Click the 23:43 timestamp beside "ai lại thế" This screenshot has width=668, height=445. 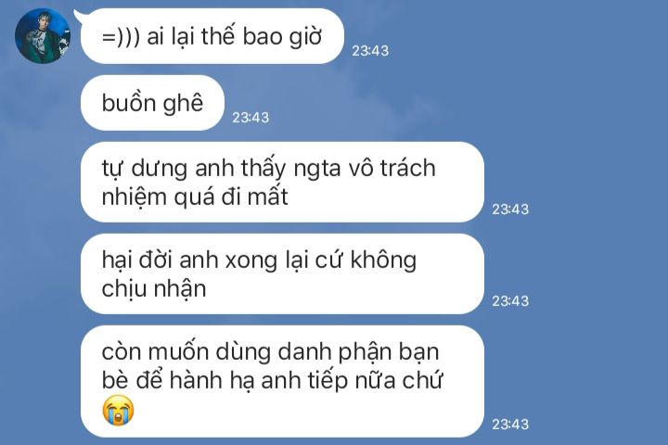(x=370, y=51)
